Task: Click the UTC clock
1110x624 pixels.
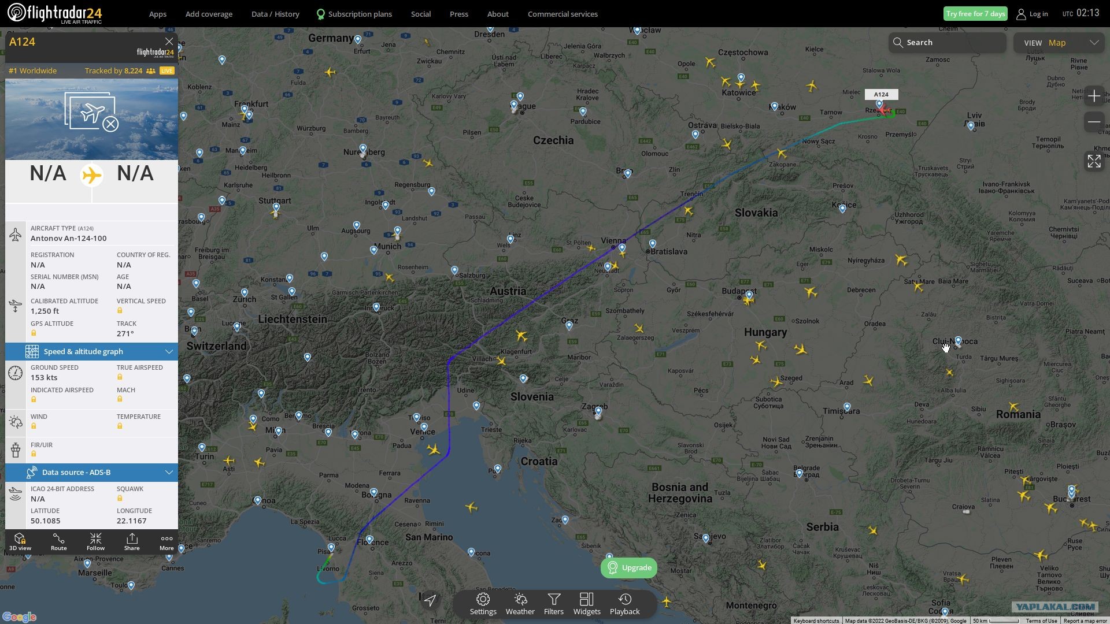Action: click(1081, 13)
